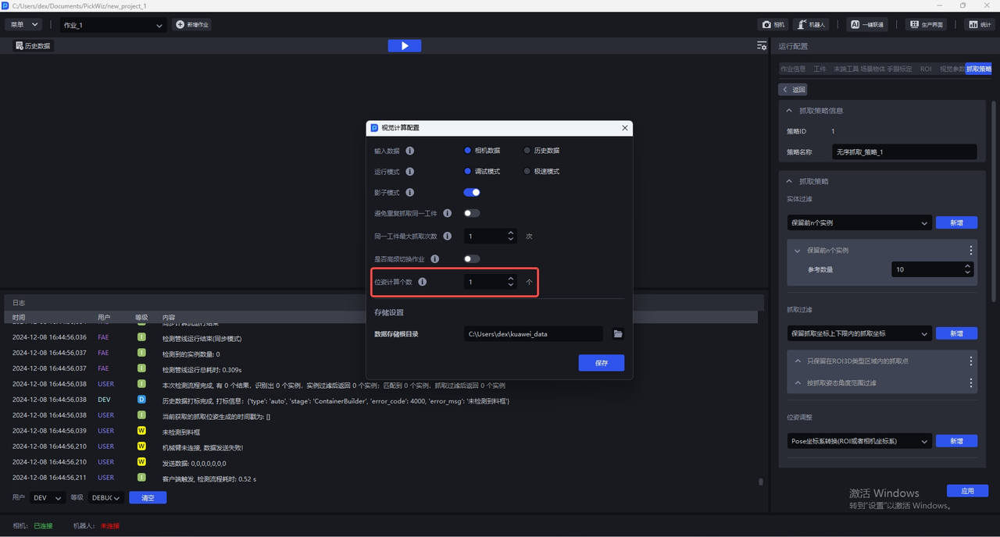Viewport: 1000px width, 537px height.
Task: Open the 生产界面 production view
Action: [926, 25]
